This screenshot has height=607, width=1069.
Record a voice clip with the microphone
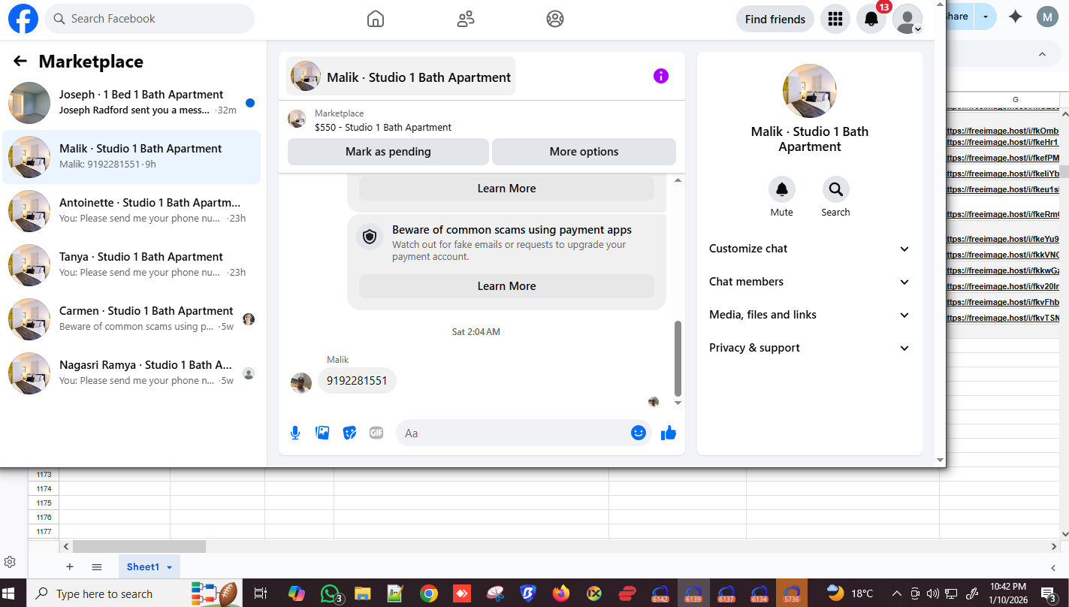click(x=295, y=433)
